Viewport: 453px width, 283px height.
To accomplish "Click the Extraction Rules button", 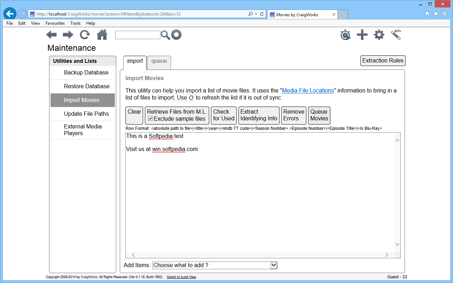I will pyautogui.click(x=383, y=61).
